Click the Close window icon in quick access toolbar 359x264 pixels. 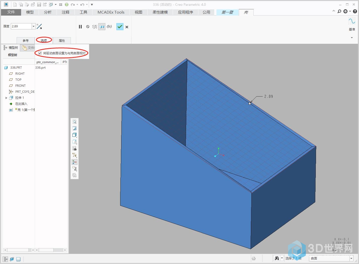(x=61, y=5)
